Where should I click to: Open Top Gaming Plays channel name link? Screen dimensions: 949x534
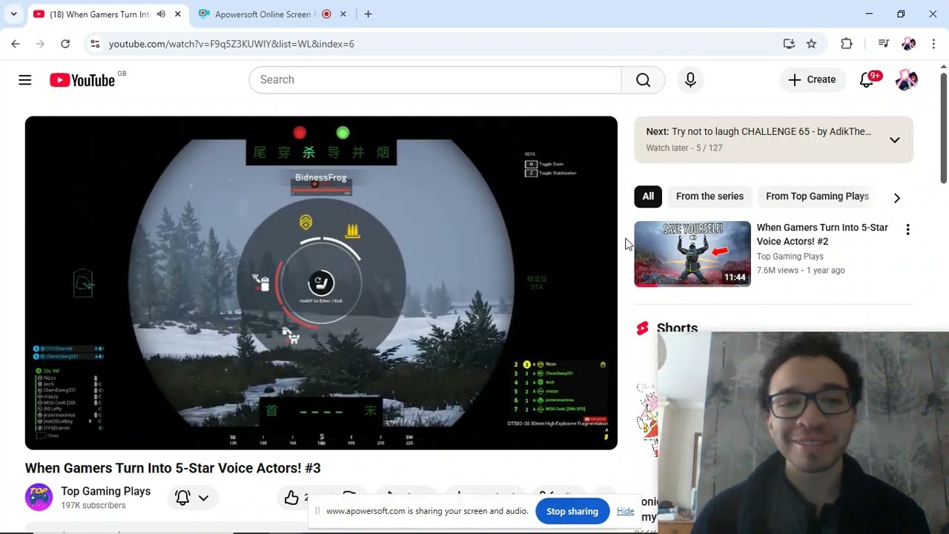click(x=105, y=491)
